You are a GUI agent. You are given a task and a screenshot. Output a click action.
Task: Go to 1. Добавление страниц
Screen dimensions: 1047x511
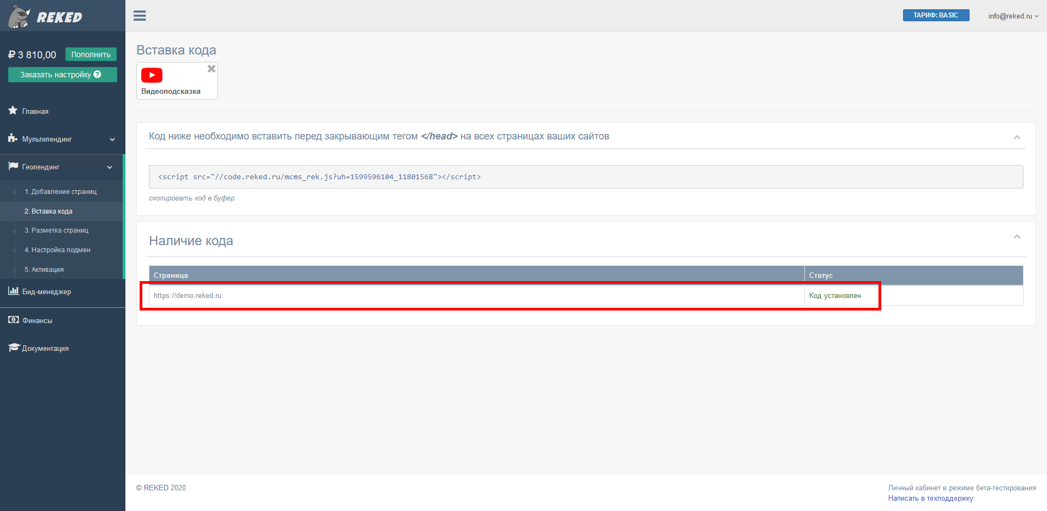tap(61, 192)
